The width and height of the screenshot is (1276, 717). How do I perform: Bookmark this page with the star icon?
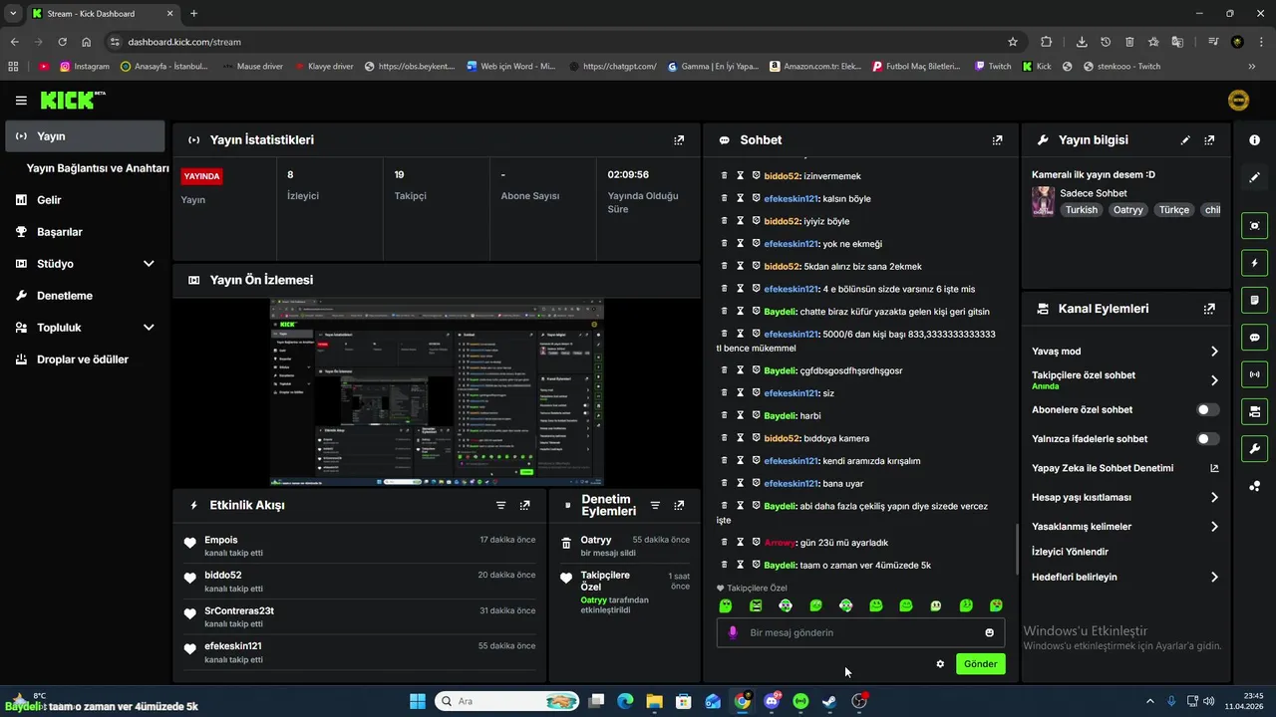click(1013, 42)
